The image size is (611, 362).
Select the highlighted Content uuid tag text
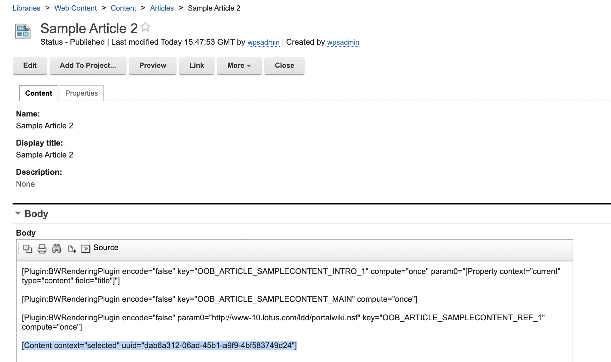159,345
